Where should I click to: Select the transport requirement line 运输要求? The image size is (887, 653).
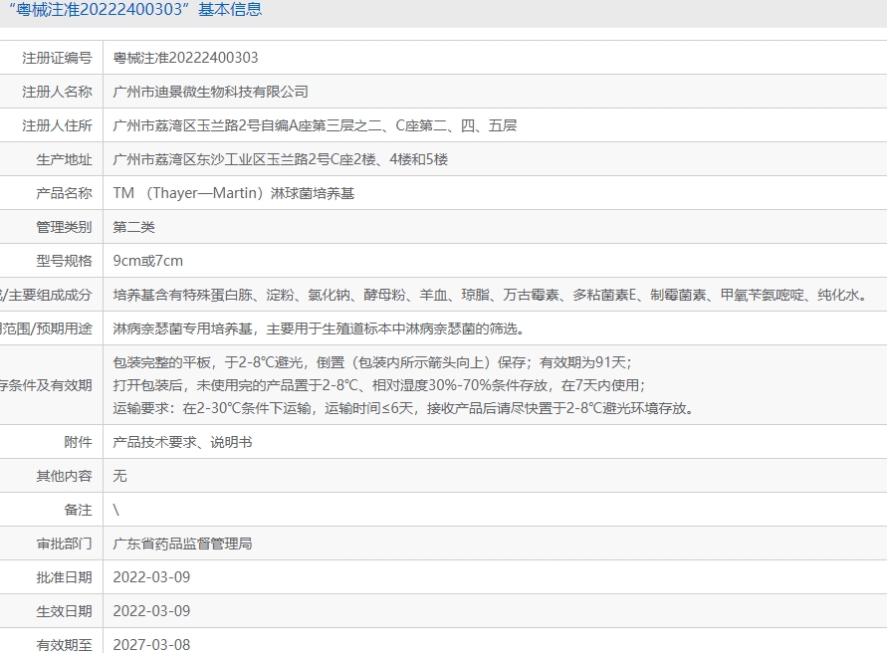403,408
